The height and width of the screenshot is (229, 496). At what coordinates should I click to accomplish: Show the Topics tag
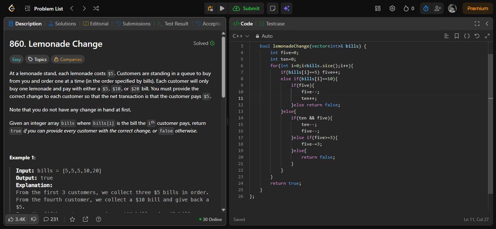point(37,59)
